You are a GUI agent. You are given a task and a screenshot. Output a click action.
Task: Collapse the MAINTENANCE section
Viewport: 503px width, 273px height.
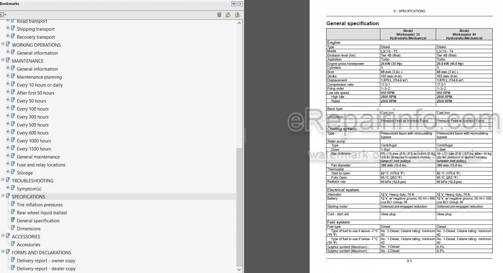(3, 60)
